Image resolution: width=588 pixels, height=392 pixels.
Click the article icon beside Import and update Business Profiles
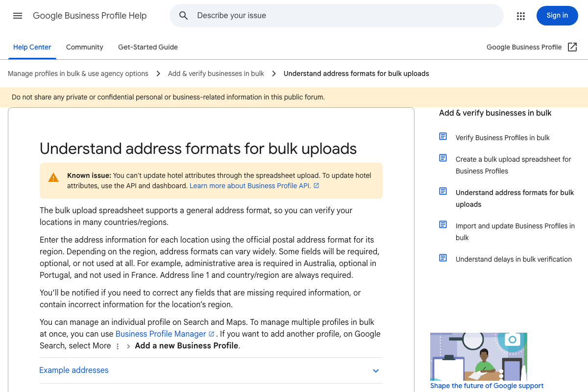[x=443, y=224]
